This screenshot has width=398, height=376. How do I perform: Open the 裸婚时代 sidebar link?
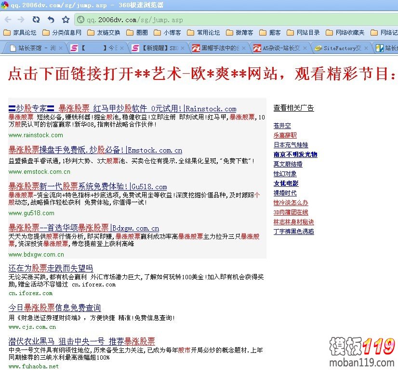click(285, 193)
